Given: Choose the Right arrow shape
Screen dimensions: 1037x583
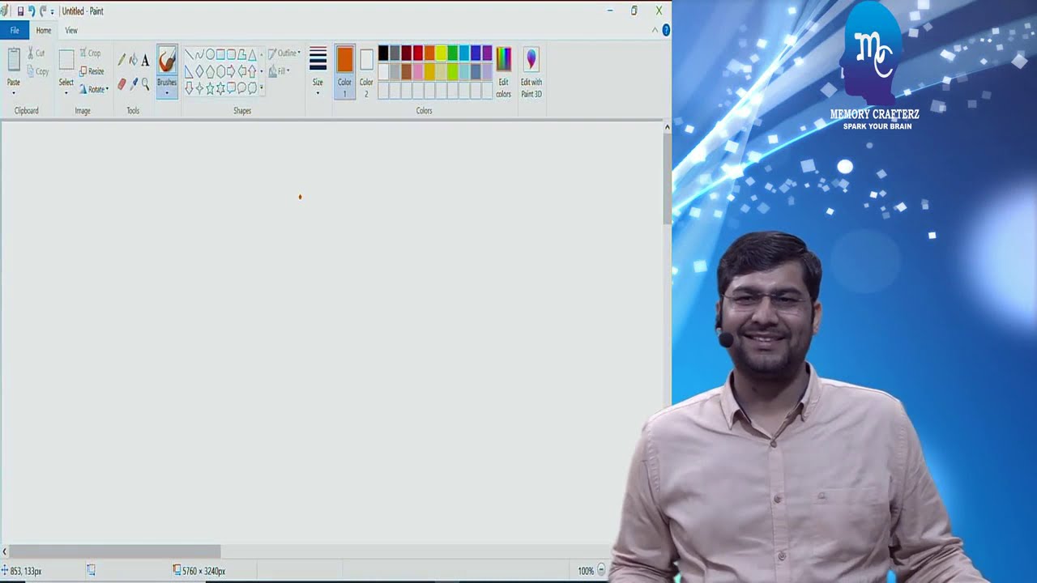Looking at the screenshot, I should click(231, 71).
